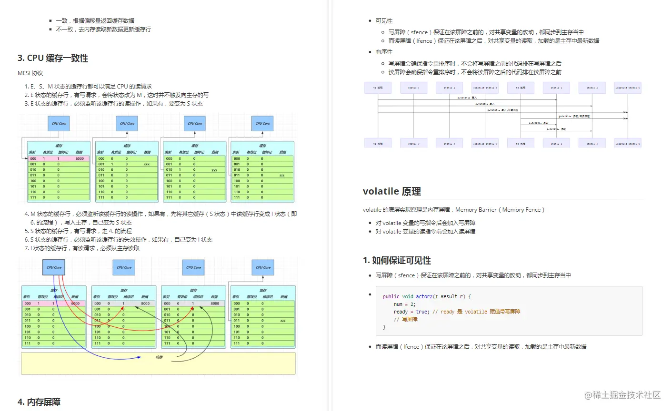672x411 pixels.
Task: Click the getstatic 读取,带读屏障 arrow label
Action: (x=573, y=116)
